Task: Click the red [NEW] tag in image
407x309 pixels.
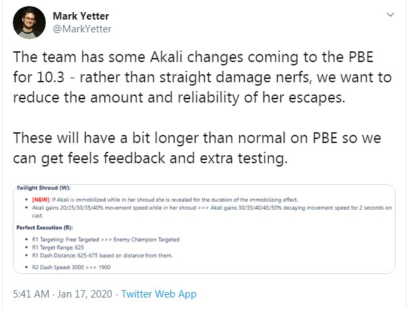Action: [x=41, y=201]
